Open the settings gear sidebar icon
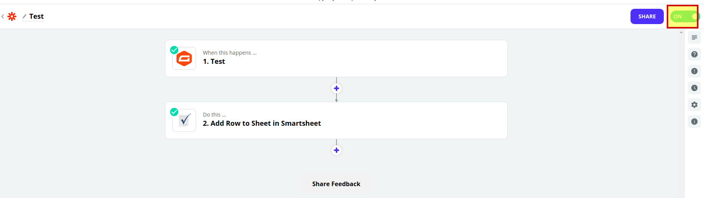 click(694, 105)
